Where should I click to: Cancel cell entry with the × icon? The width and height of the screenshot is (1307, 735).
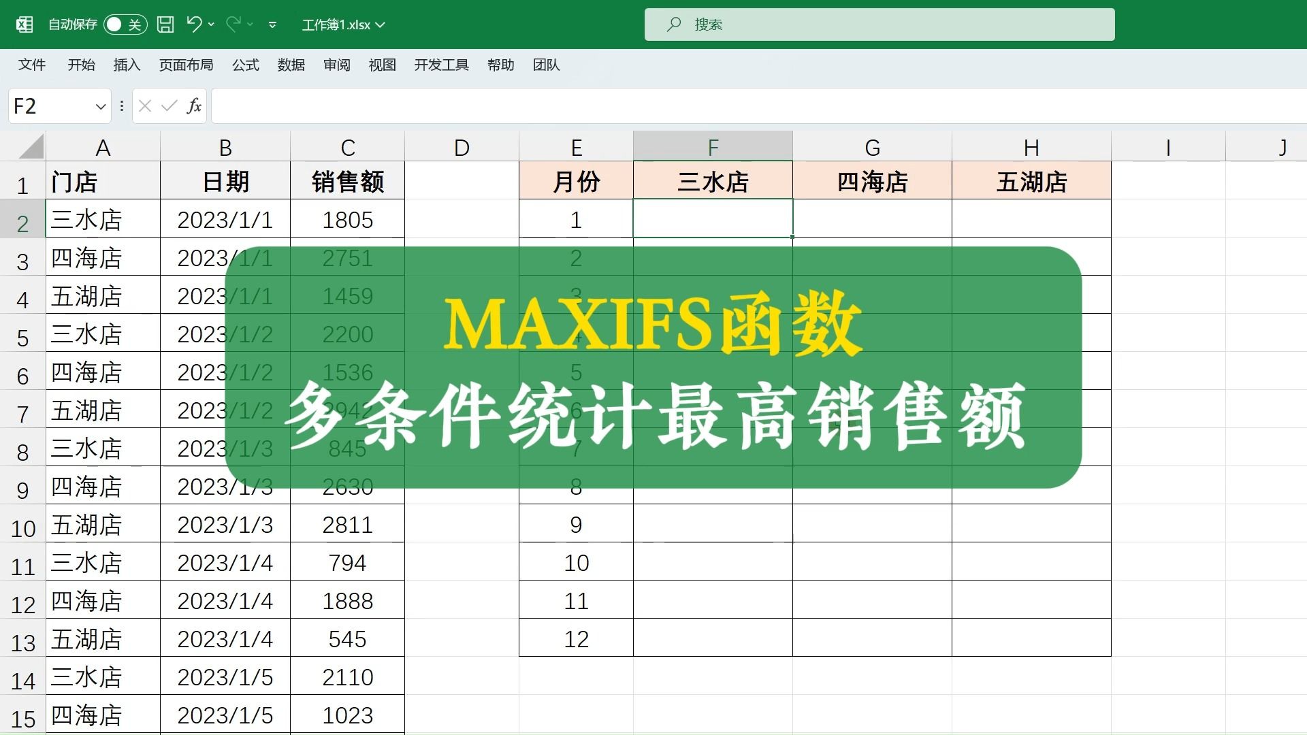(144, 106)
